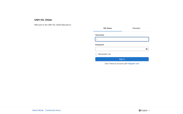Screen dimensions: 183x114
Task: Open the Register now link
Action: [x=134, y=64]
